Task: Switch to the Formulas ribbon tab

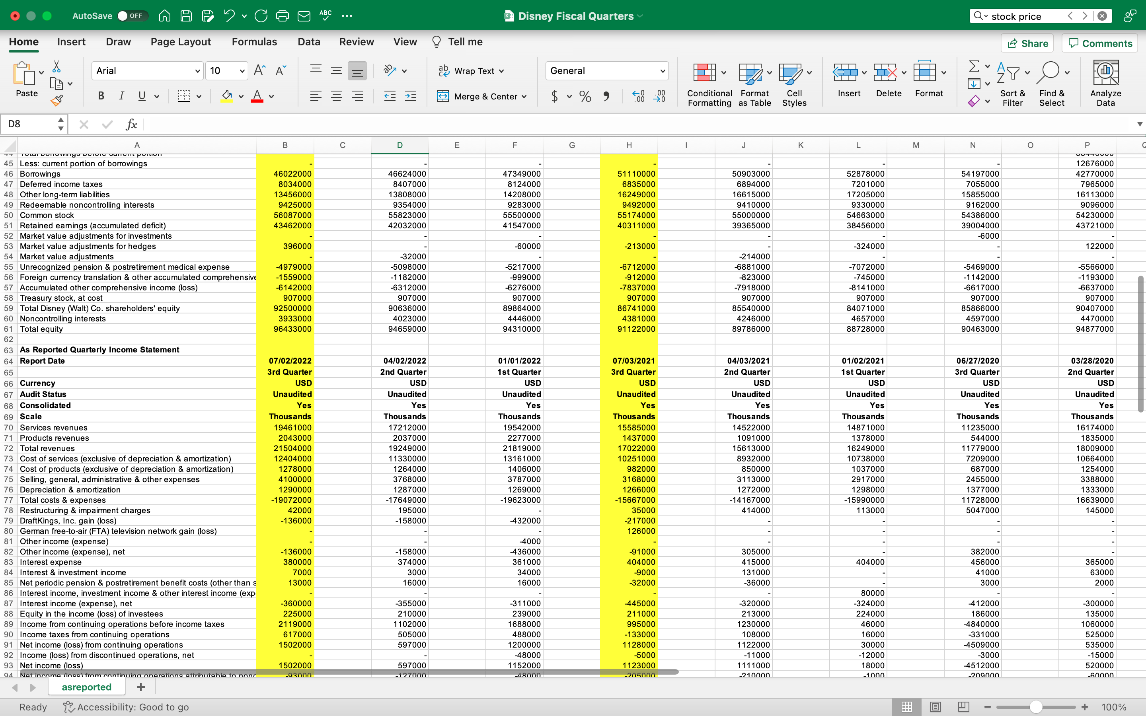Action: [x=254, y=42]
